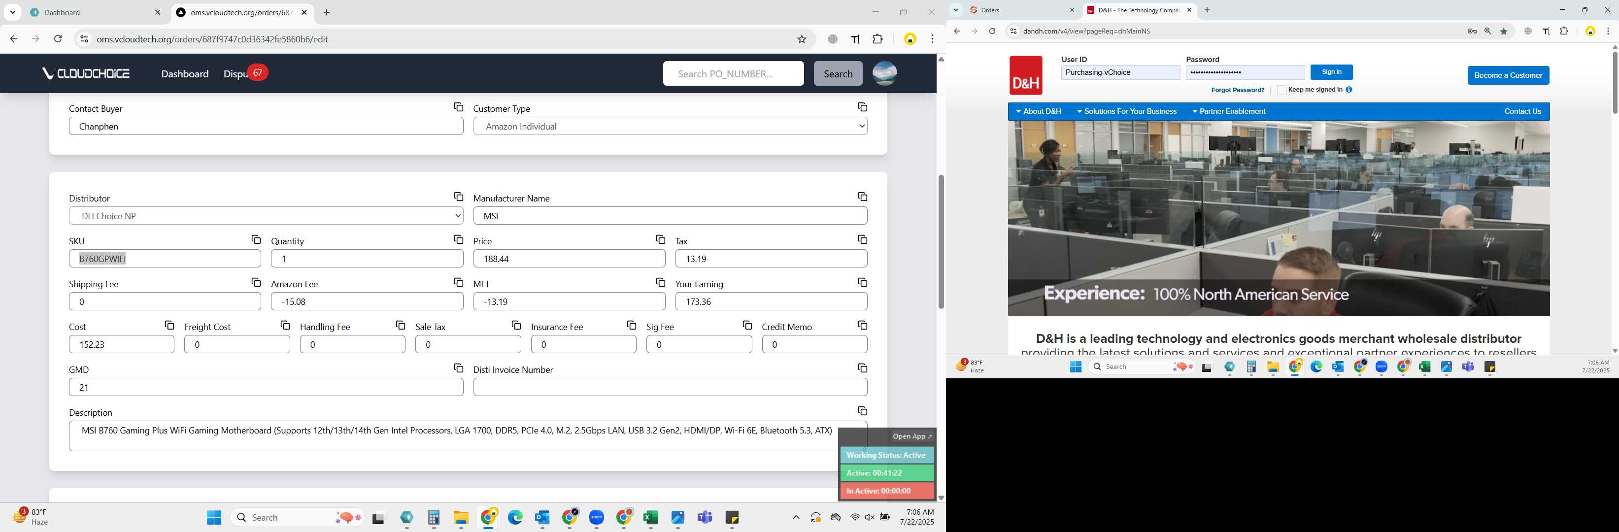Copy the Manufacturer Name value
The image size is (1619, 532).
[x=862, y=197]
